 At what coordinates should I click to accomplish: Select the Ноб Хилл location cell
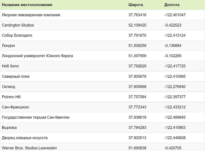(10, 66)
